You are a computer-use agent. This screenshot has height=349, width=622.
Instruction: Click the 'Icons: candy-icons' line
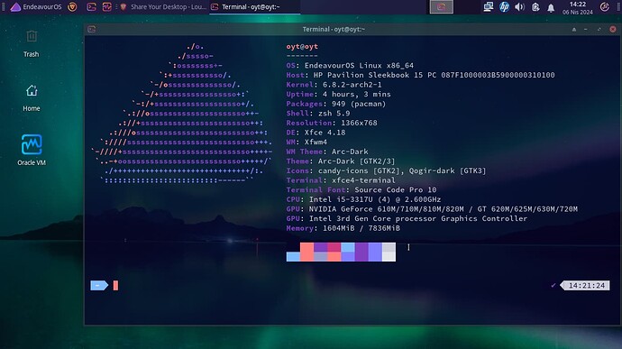pyautogui.click(x=386, y=170)
